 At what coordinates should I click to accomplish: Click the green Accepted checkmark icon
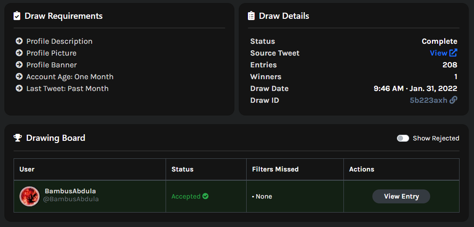tap(205, 196)
